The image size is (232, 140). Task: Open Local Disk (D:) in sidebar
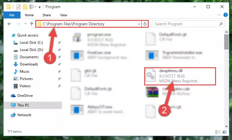(x=31, y=50)
